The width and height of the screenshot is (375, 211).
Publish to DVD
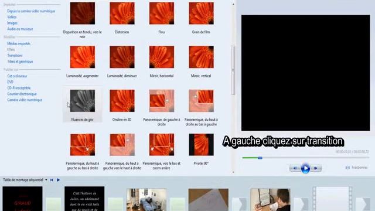(10, 82)
